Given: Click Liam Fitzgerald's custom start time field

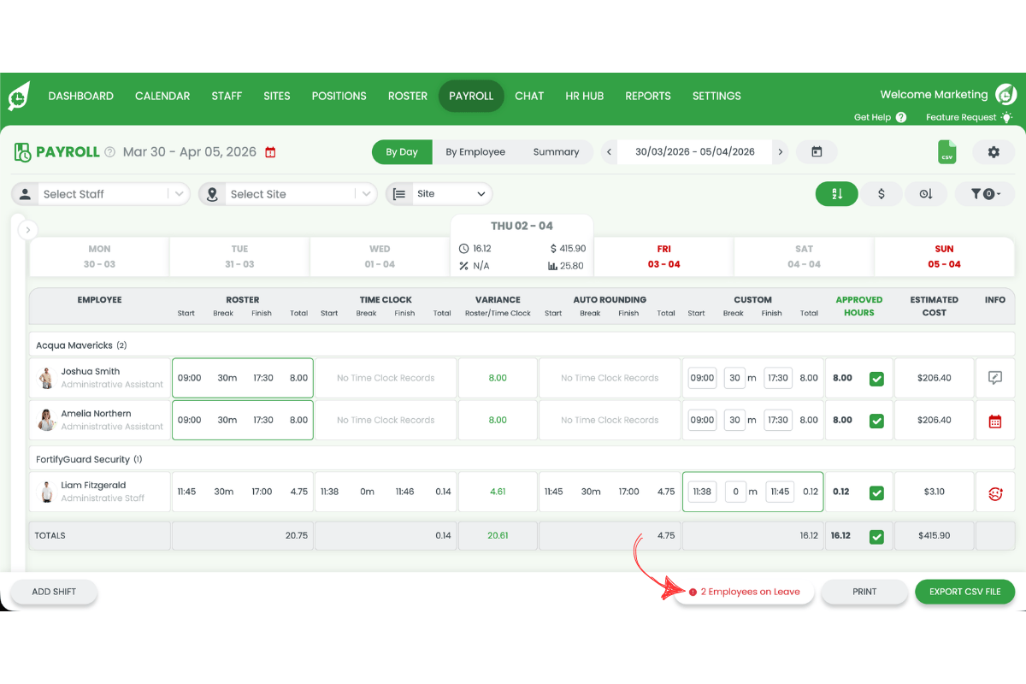Looking at the screenshot, I should 702,492.
